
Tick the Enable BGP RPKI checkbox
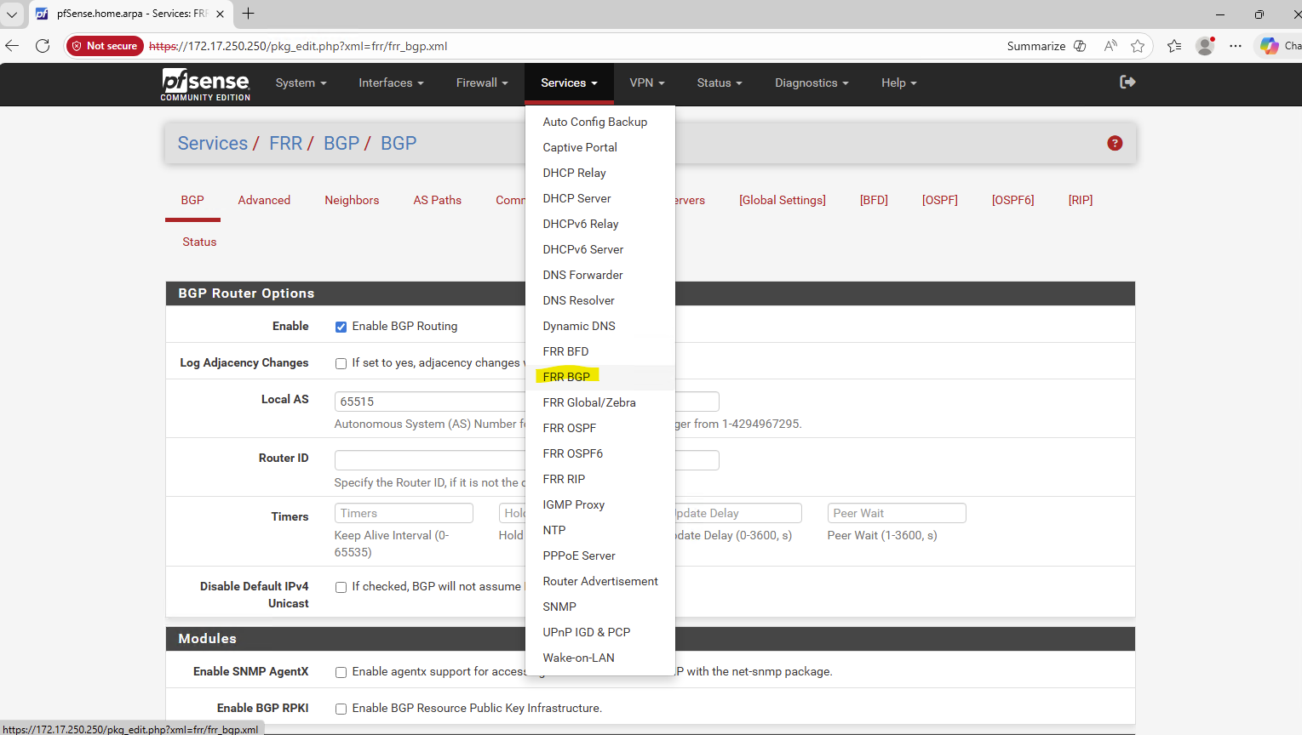(341, 709)
